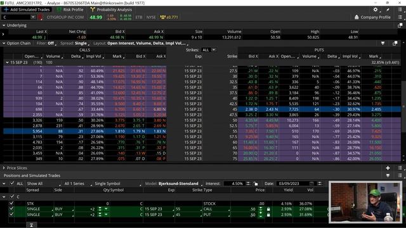
Task: Click the 45 put ask price 2.43 N
Action: [272, 109]
